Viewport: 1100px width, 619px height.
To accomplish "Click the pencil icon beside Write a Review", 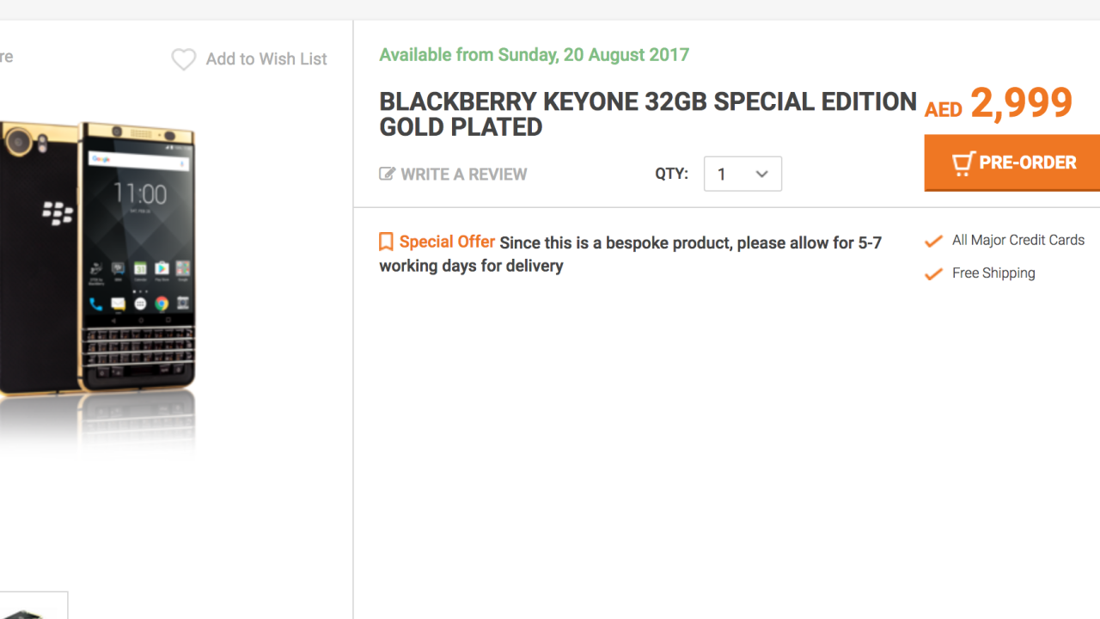I will click(387, 174).
